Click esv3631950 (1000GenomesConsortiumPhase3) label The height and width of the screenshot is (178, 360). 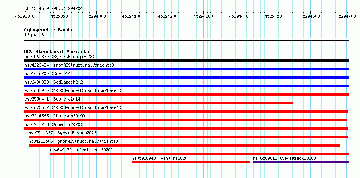point(73,90)
